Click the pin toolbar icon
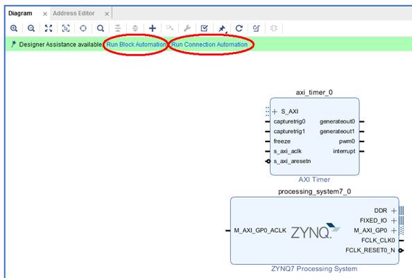Viewport: 412px width, 278px height. [x=222, y=28]
